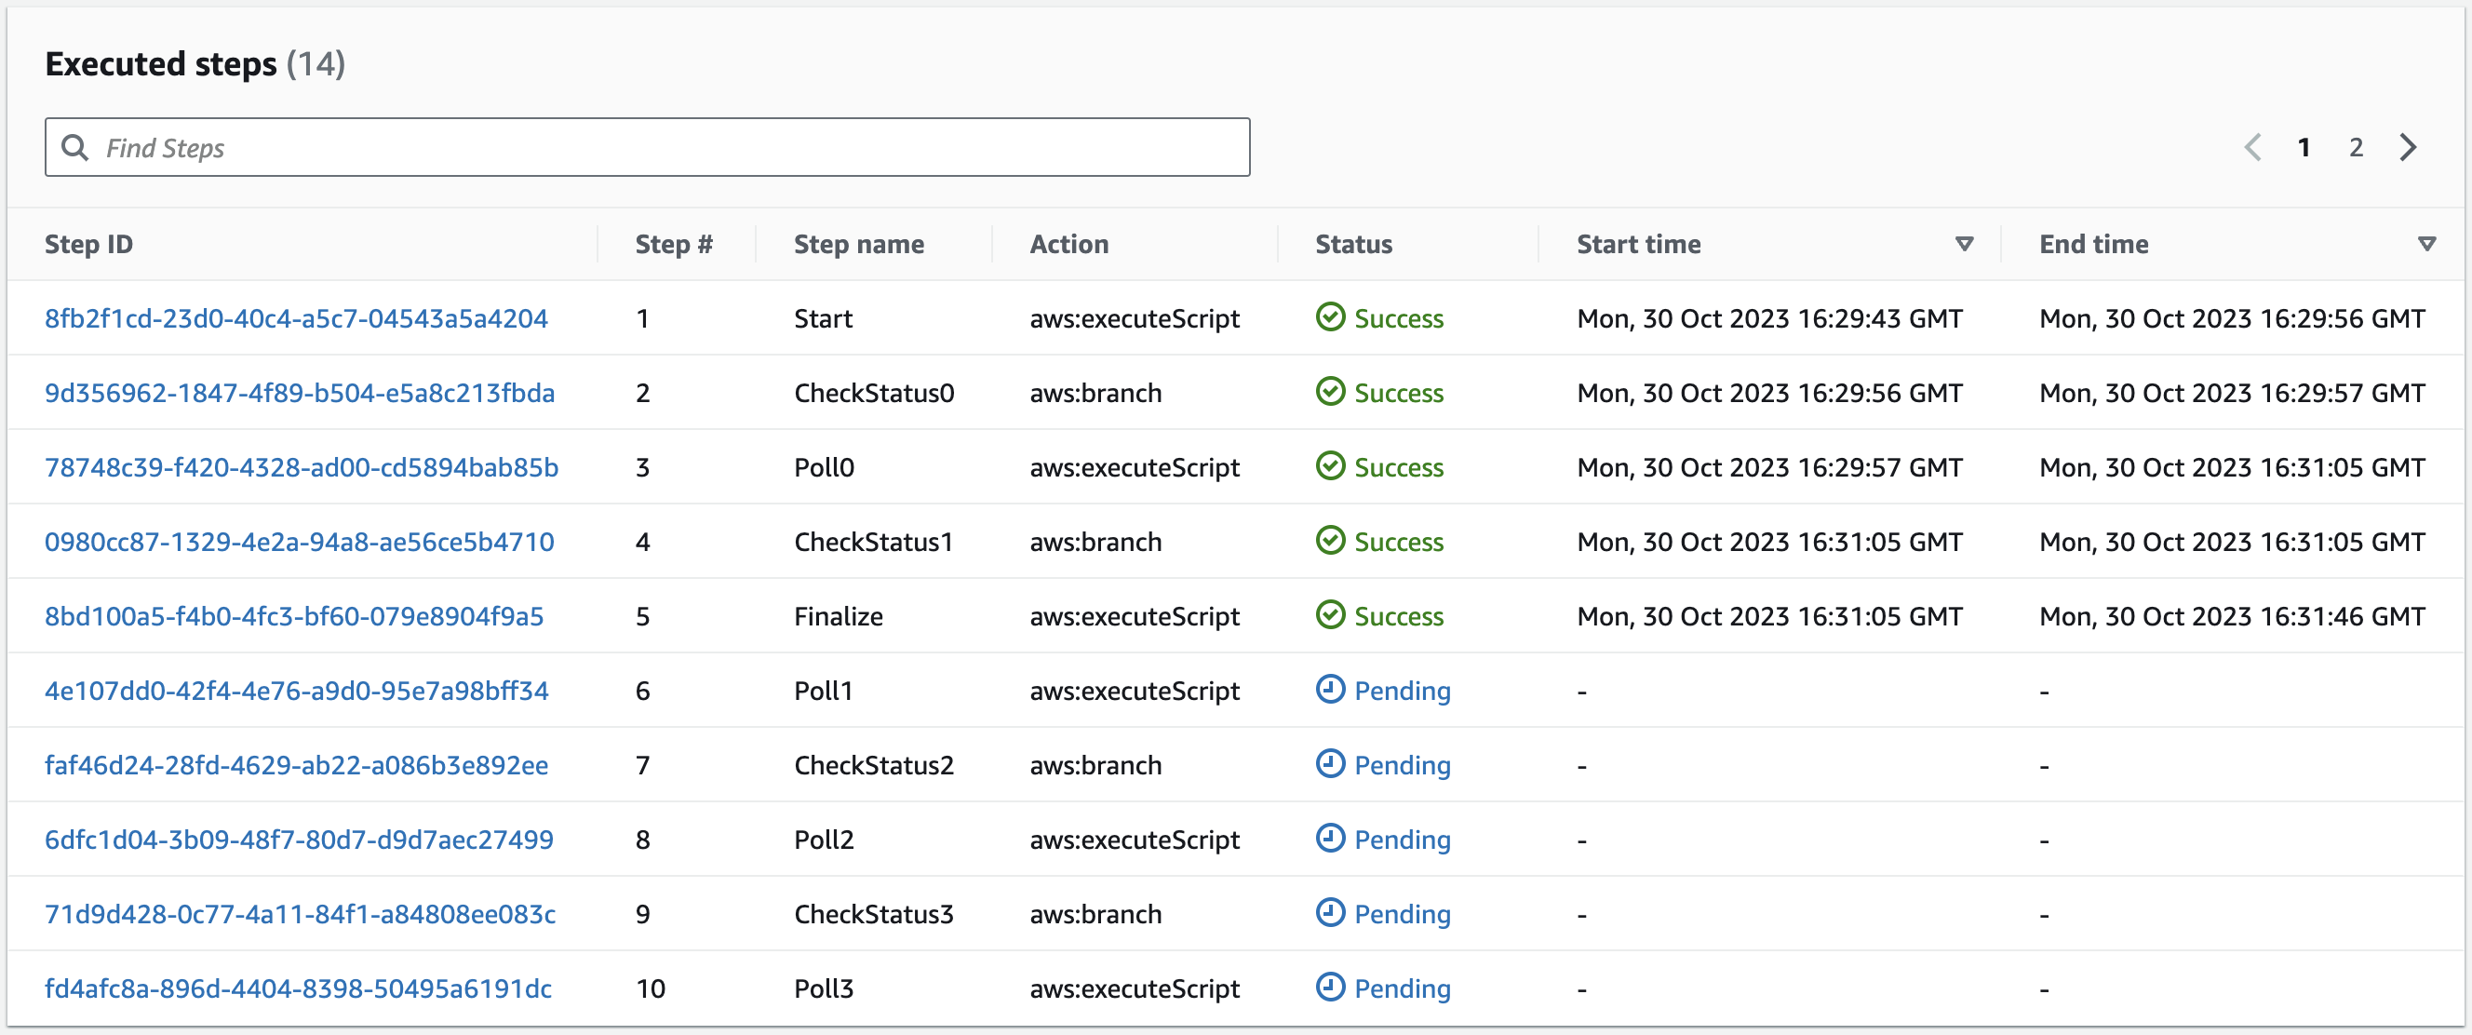Open the step detail link for CheckStatus1
2472x1035 pixels.
[300, 541]
